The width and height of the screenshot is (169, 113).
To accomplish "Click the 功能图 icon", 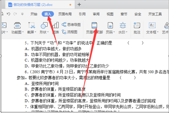I will pos(17,25).
